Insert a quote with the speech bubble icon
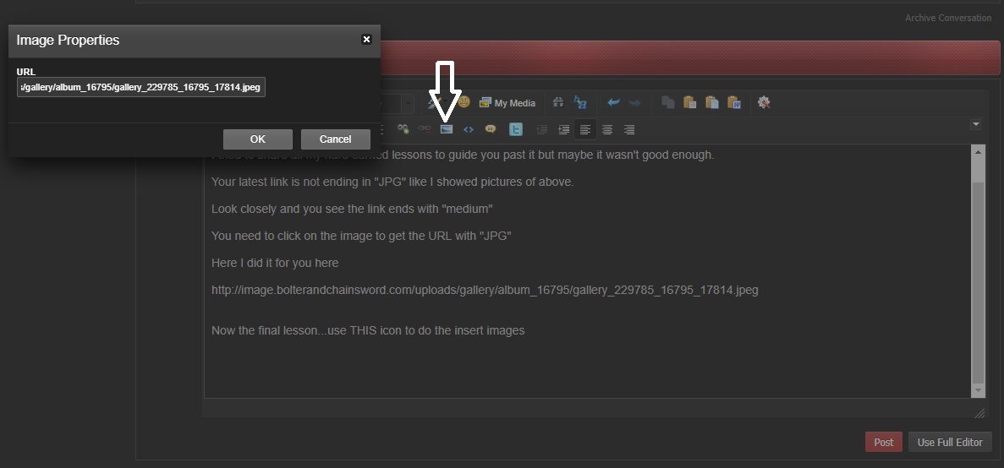Image resolution: width=1004 pixels, height=468 pixels. (x=490, y=129)
